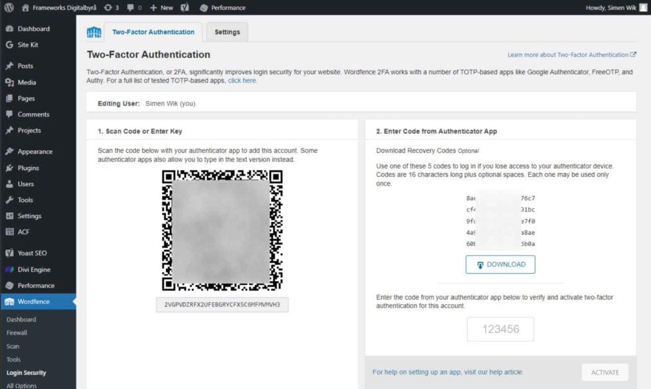Click the Dashboard icon in the sidebar

pyautogui.click(x=9, y=29)
